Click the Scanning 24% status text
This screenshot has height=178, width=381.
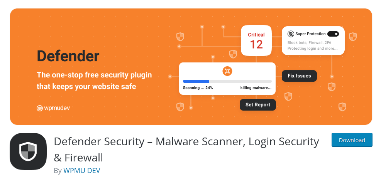point(198,88)
